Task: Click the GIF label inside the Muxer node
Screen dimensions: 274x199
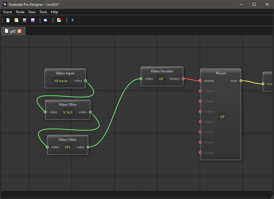Action: point(222,117)
